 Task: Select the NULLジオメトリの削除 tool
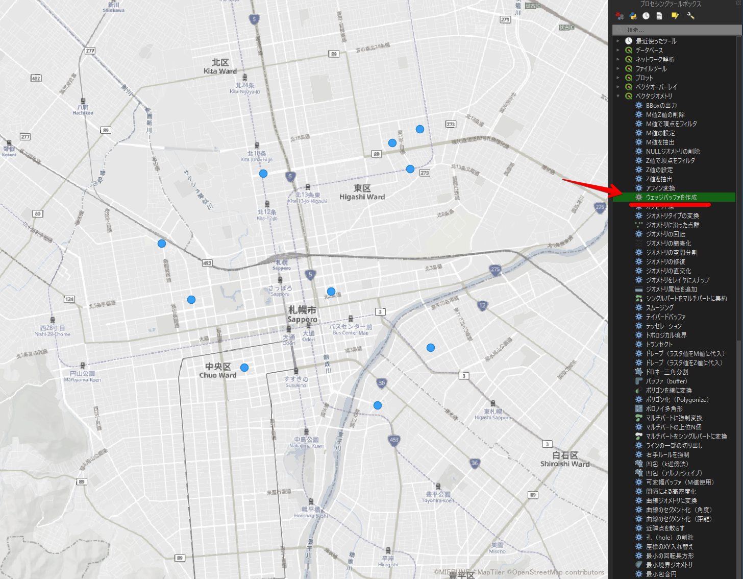point(673,152)
